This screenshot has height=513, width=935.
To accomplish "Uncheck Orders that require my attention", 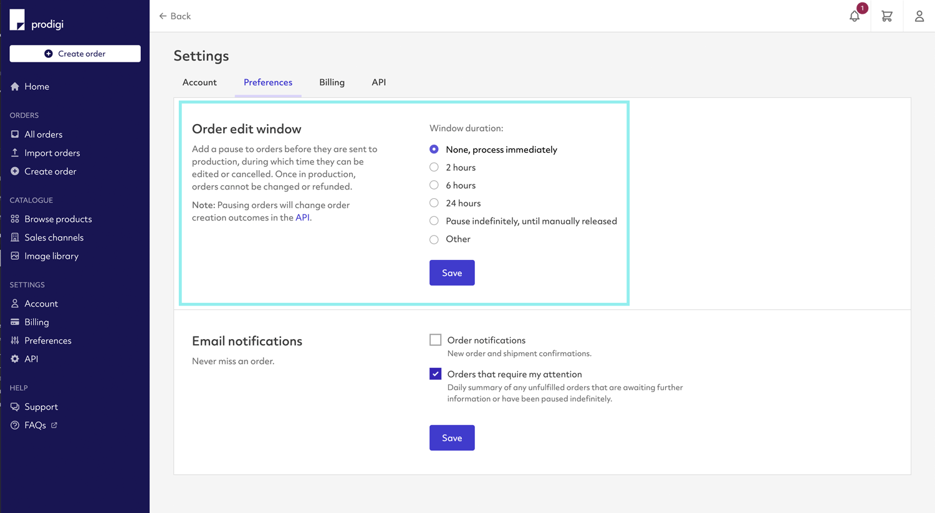I will [435, 374].
